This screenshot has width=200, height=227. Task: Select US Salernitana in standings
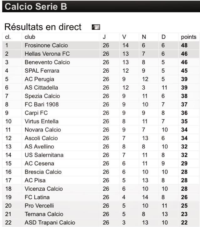click(44, 155)
